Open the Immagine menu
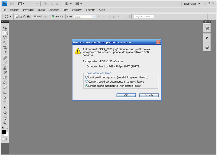This screenshot has height=155, width=217. tap(28, 10)
